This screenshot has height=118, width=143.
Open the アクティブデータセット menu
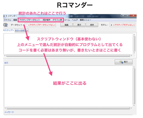(x=29, y=20)
